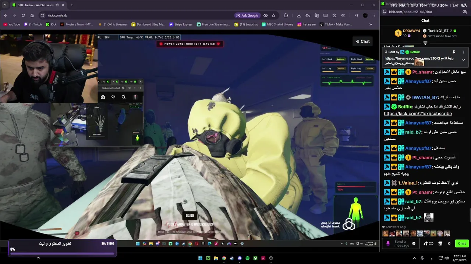Open the Chrome downloads icon
Viewport: 471px width, 264px height.
click(299, 15)
